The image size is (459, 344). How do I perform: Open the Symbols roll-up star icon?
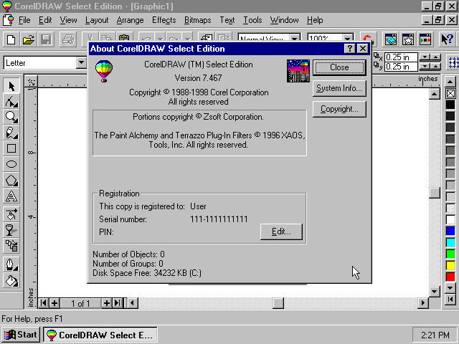[x=408, y=39]
